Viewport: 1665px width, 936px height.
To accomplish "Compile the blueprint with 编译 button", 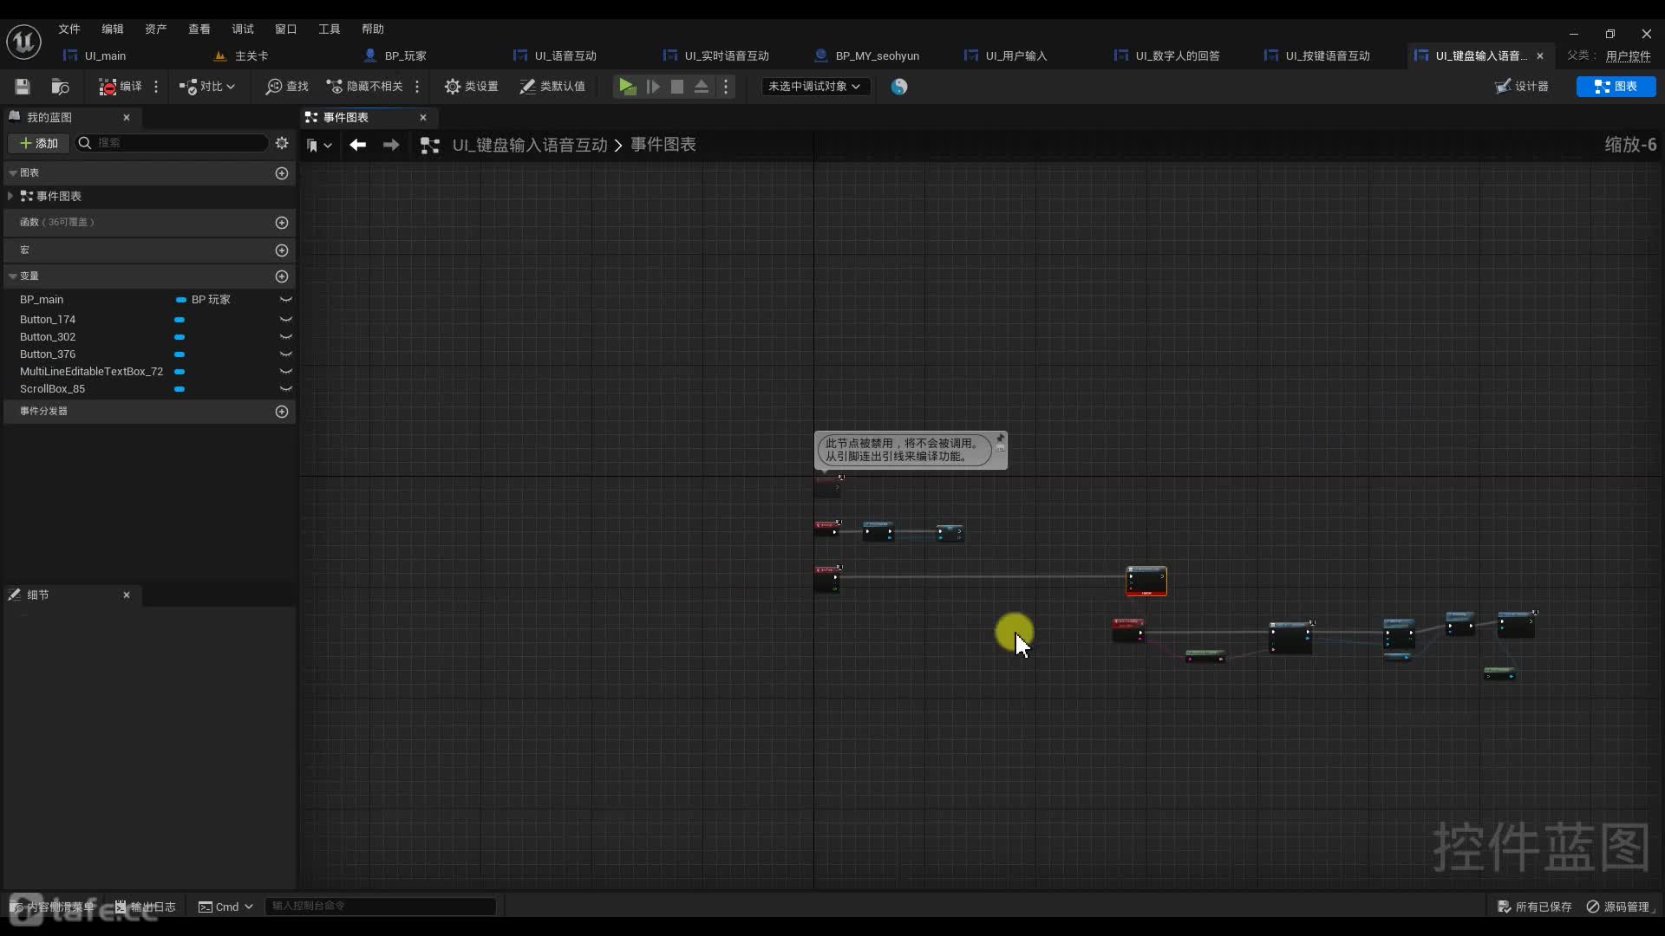I will pyautogui.click(x=120, y=87).
